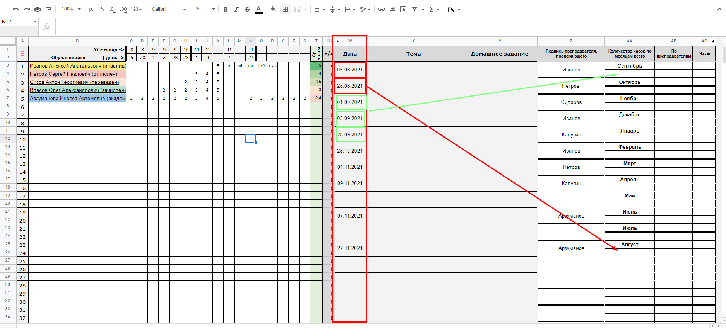The height and width of the screenshot is (328, 726).
Task: Undo the last action
Action: pyautogui.click(x=16, y=9)
